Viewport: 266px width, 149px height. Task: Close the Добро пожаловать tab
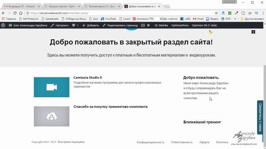159,7
